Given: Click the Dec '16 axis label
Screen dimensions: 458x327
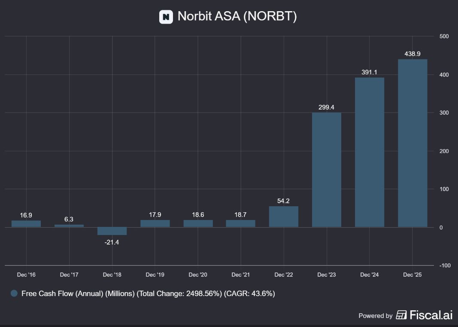Looking at the screenshot, I should (x=26, y=275).
